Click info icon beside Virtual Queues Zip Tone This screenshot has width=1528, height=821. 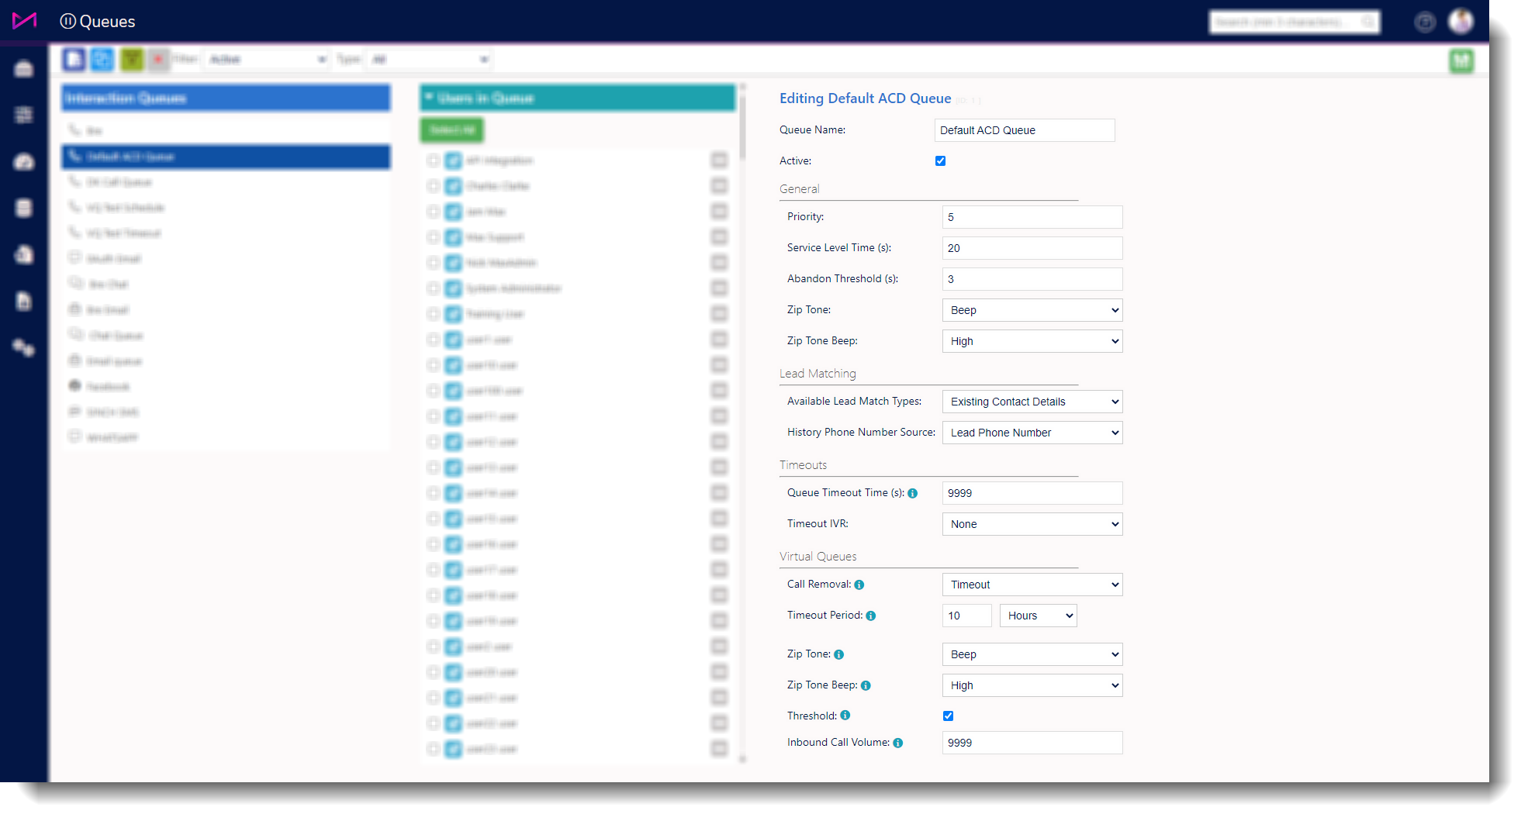pos(839,654)
